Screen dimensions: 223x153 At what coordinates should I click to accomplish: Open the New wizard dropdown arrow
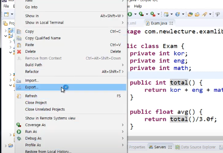pos(12,14)
